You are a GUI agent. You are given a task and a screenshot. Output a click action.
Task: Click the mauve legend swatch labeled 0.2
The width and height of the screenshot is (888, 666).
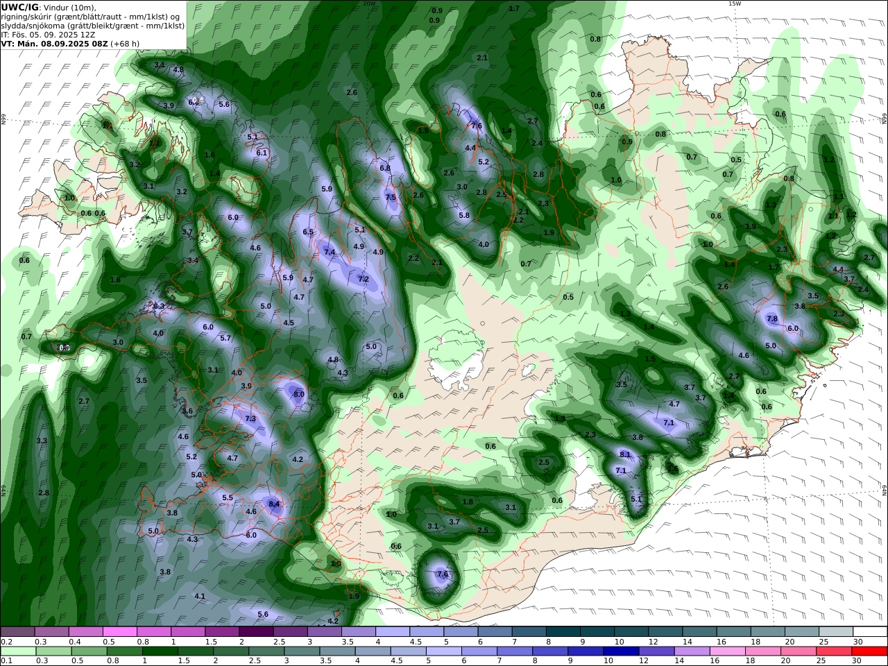tap(18, 631)
